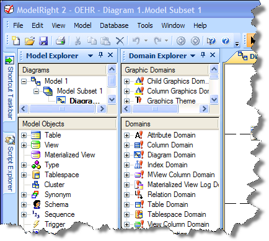Screen dimensions: 269x241
Task: Select the Diagram item under Model Subset 1
Action: pyautogui.click(x=84, y=101)
